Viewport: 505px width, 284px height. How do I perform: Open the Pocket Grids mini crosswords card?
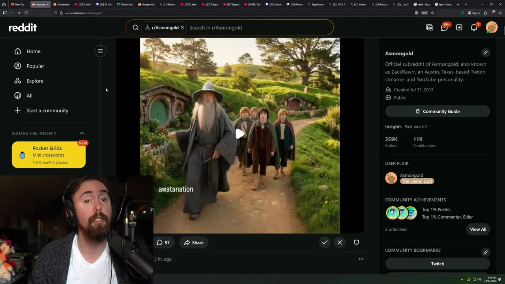point(49,155)
